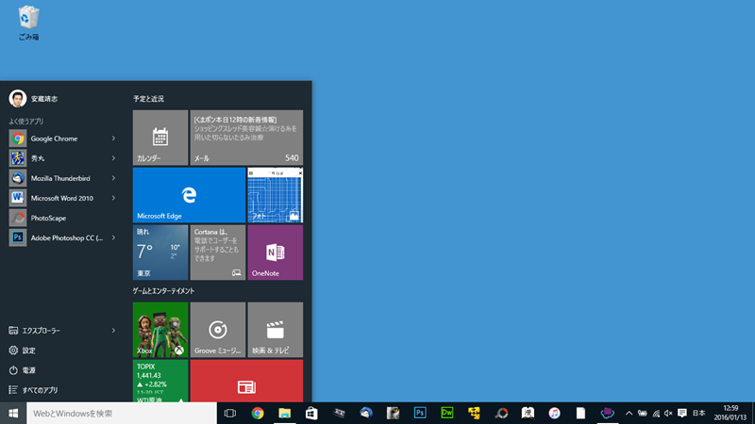This screenshot has height=424, width=755.
Task: Open Dreamweaver from the taskbar
Action: [447, 413]
